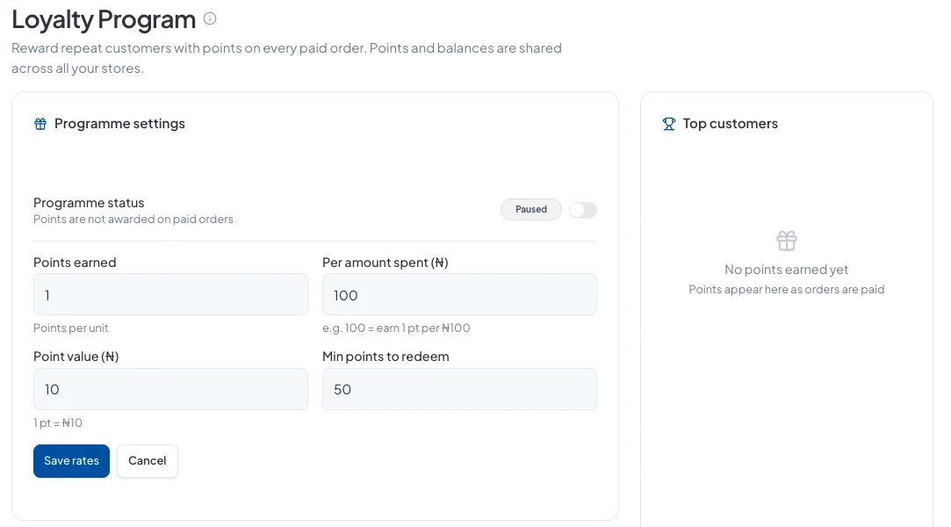Click the Save rates button

point(72,461)
